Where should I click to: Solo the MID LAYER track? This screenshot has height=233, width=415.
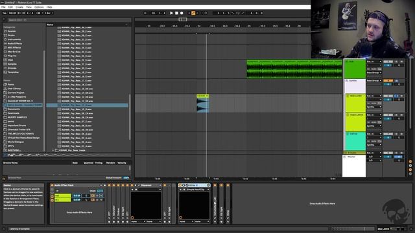tap(396, 96)
